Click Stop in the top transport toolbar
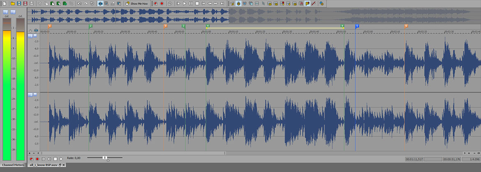The image size is (481, 172). click(197, 3)
